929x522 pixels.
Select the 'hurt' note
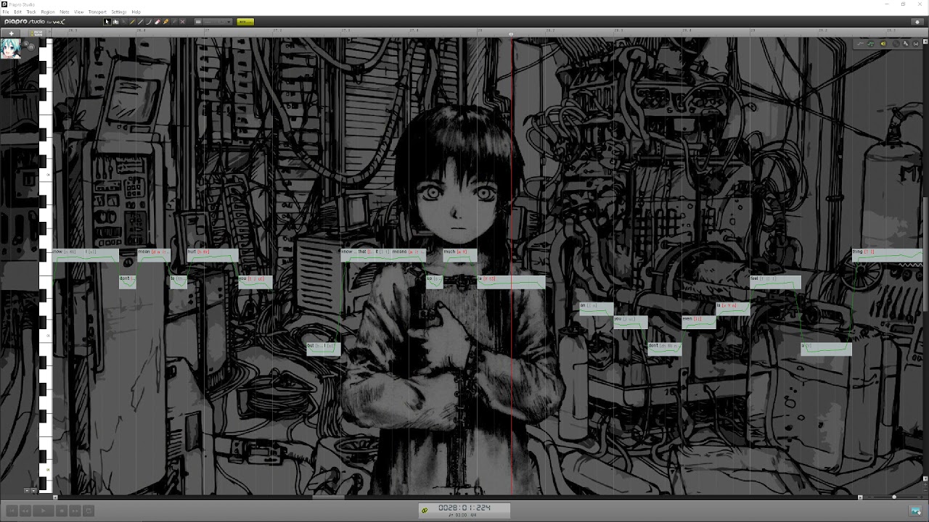(213, 255)
